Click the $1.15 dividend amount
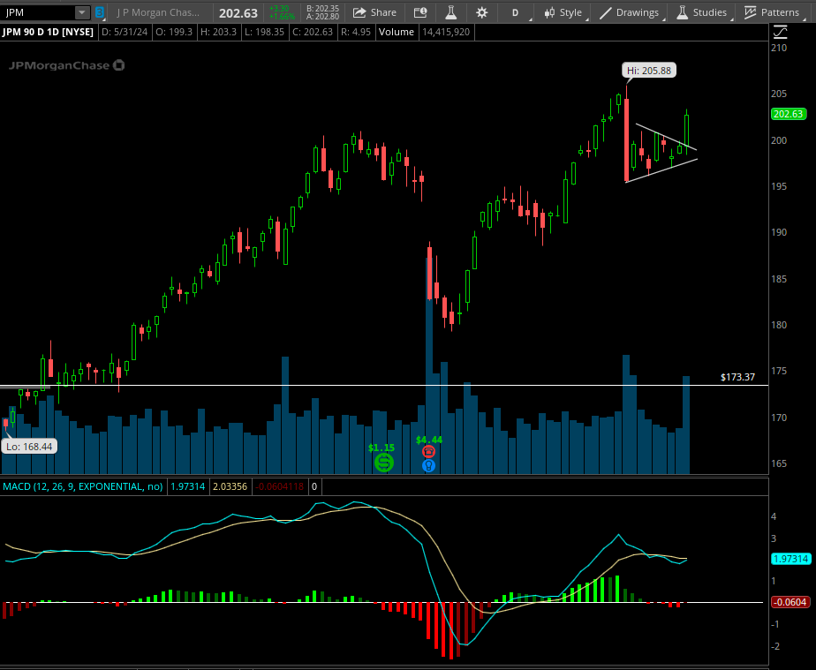Image resolution: width=816 pixels, height=670 pixels. [x=382, y=448]
